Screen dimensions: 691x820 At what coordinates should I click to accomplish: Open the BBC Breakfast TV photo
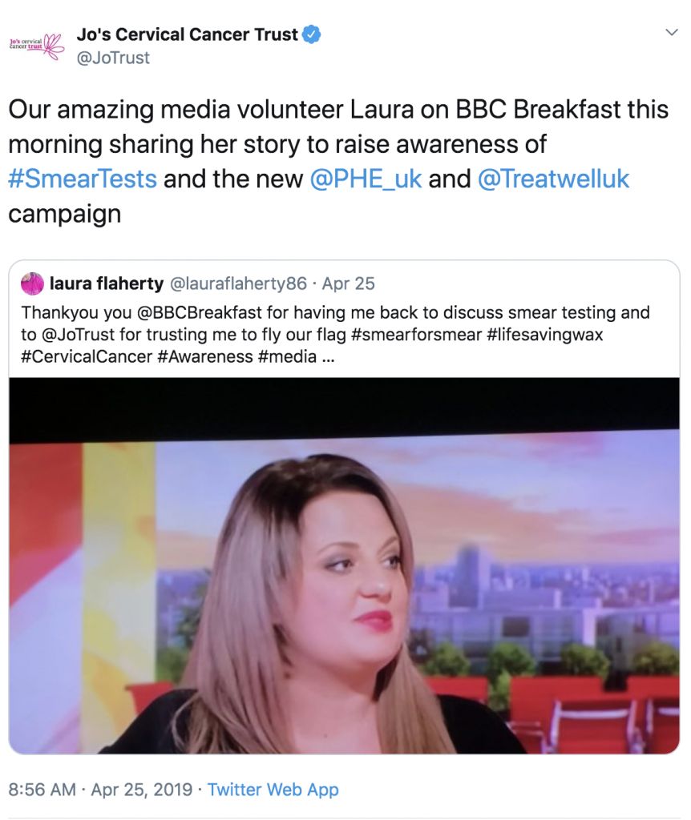pyautogui.click(x=344, y=565)
